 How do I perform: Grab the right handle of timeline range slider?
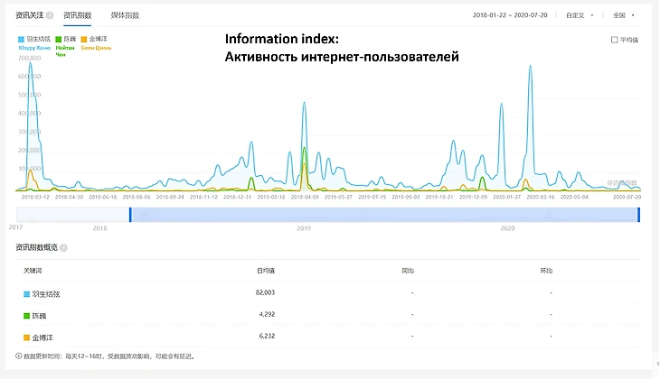tap(638, 215)
